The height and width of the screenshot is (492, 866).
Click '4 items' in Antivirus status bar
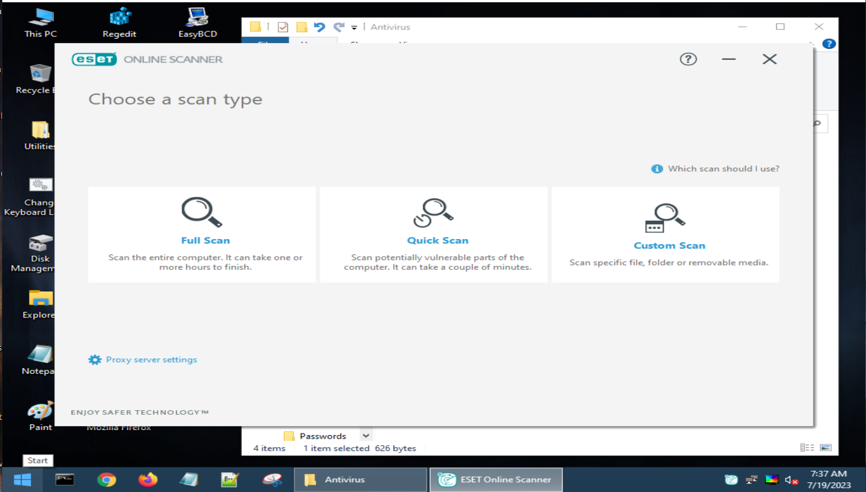point(269,448)
